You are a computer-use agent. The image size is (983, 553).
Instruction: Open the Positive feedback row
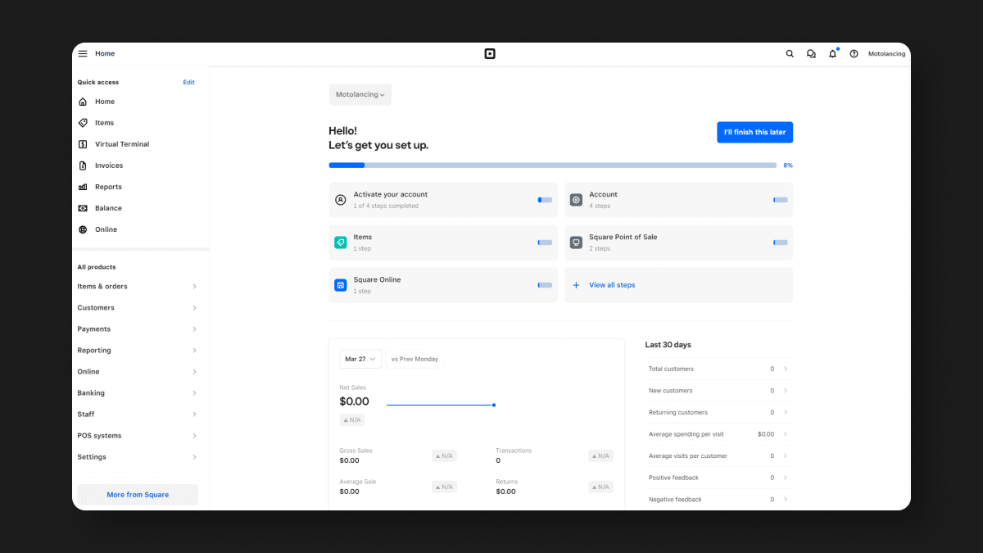pos(719,478)
